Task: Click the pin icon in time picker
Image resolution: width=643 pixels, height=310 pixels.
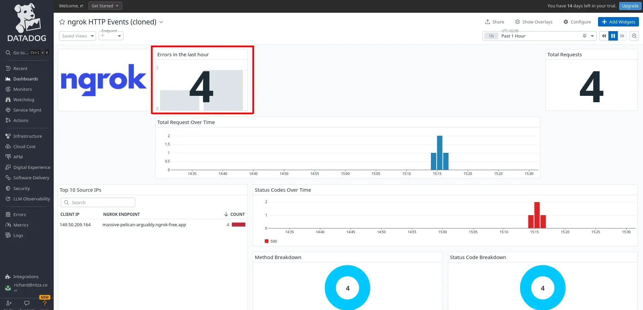Action: coord(585,36)
